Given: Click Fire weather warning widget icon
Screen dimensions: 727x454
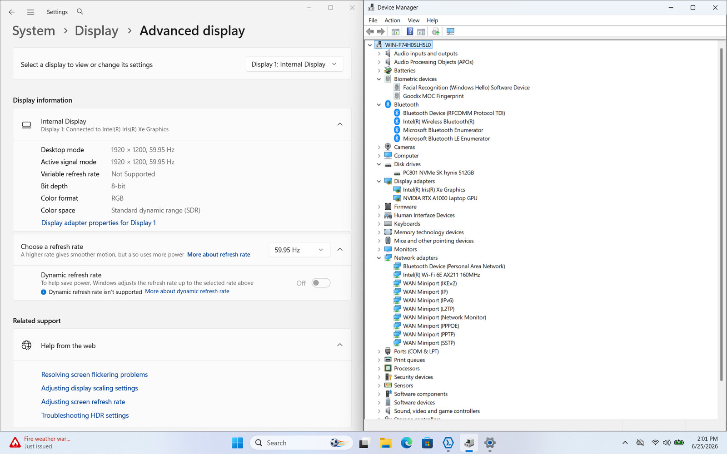Looking at the screenshot, I should pos(15,442).
